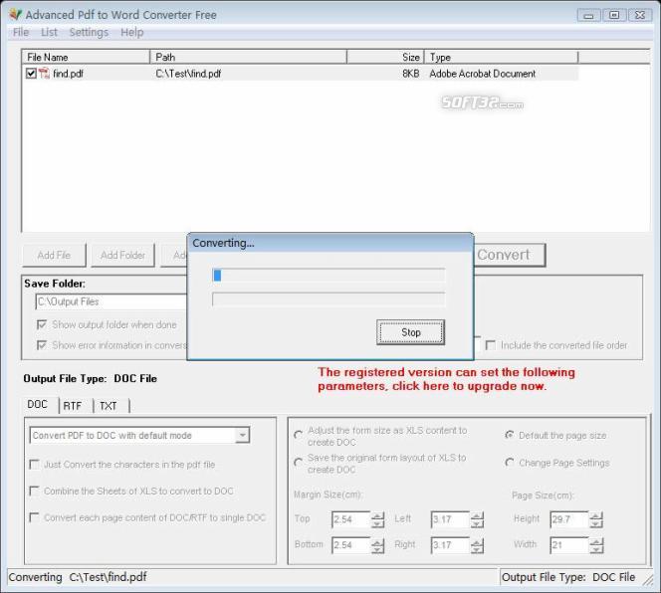Click the page Width spinner arrows

[x=596, y=545]
